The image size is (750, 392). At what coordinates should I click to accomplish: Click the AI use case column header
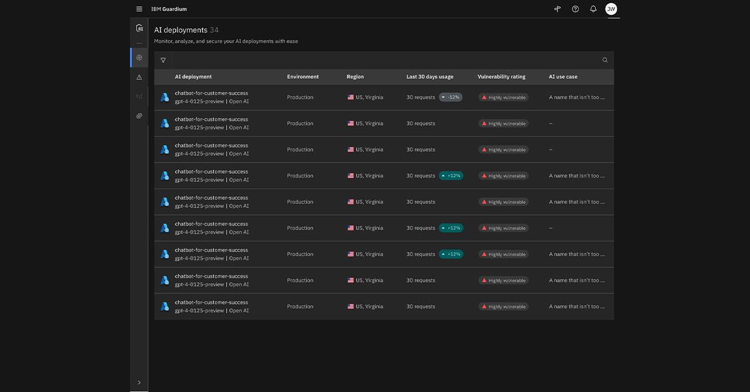(563, 77)
